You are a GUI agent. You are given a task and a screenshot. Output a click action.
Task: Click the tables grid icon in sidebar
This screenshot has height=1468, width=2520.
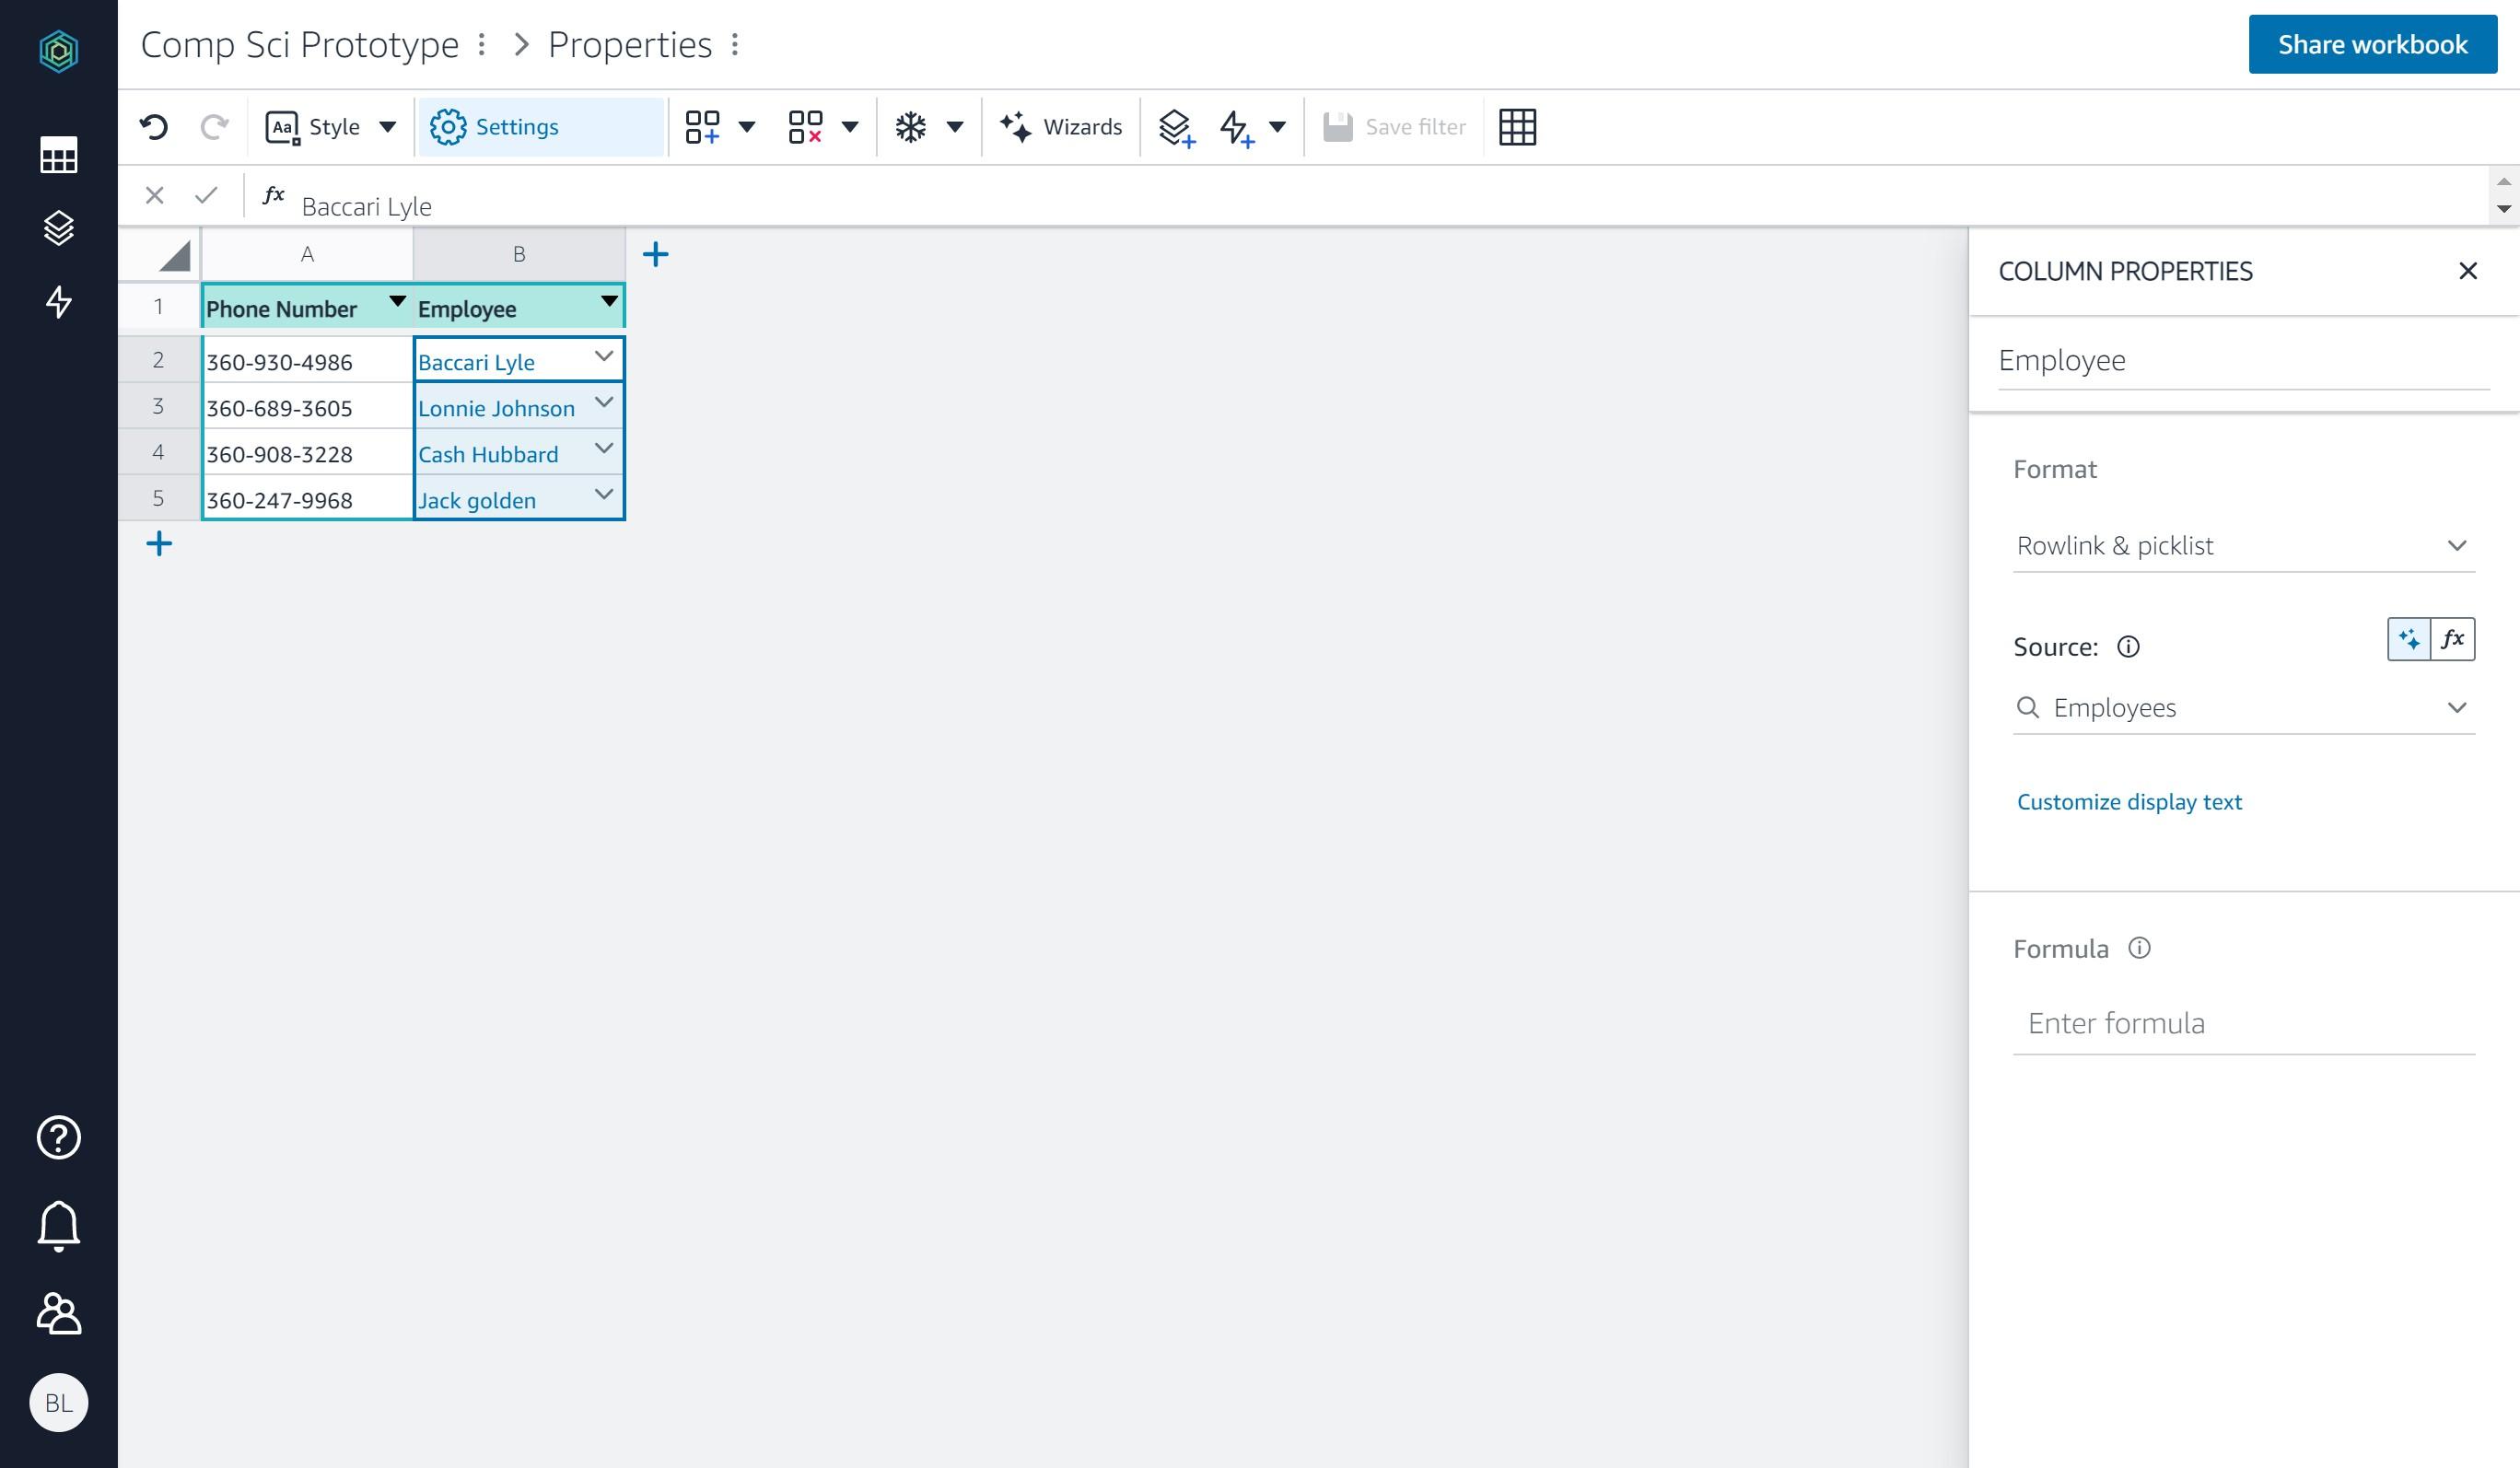point(59,155)
